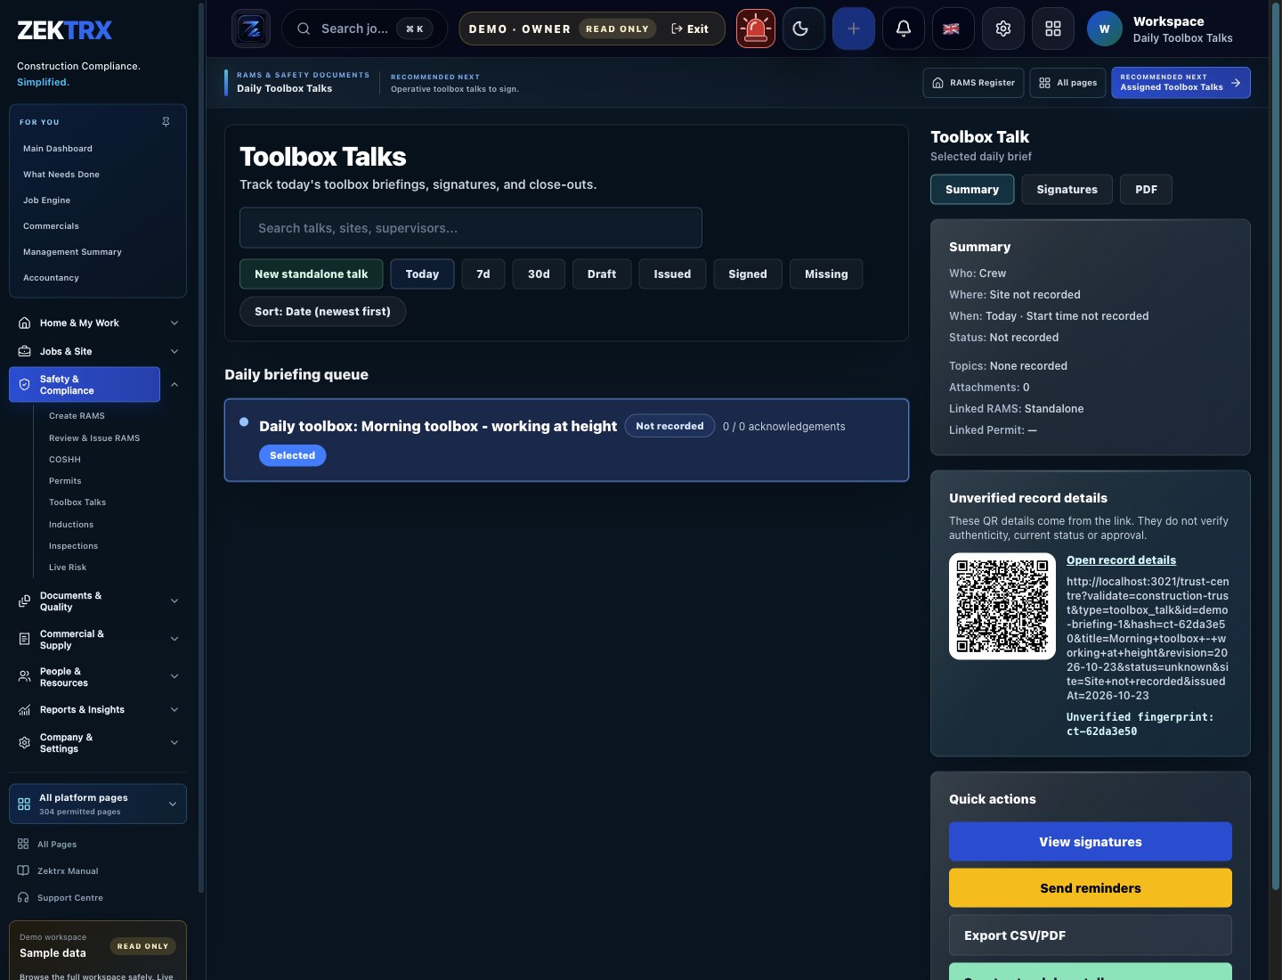Switch to the PDF tab
The width and height of the screenshot is (1282, 980).
pyautogui.click(x=1147, y=190)
